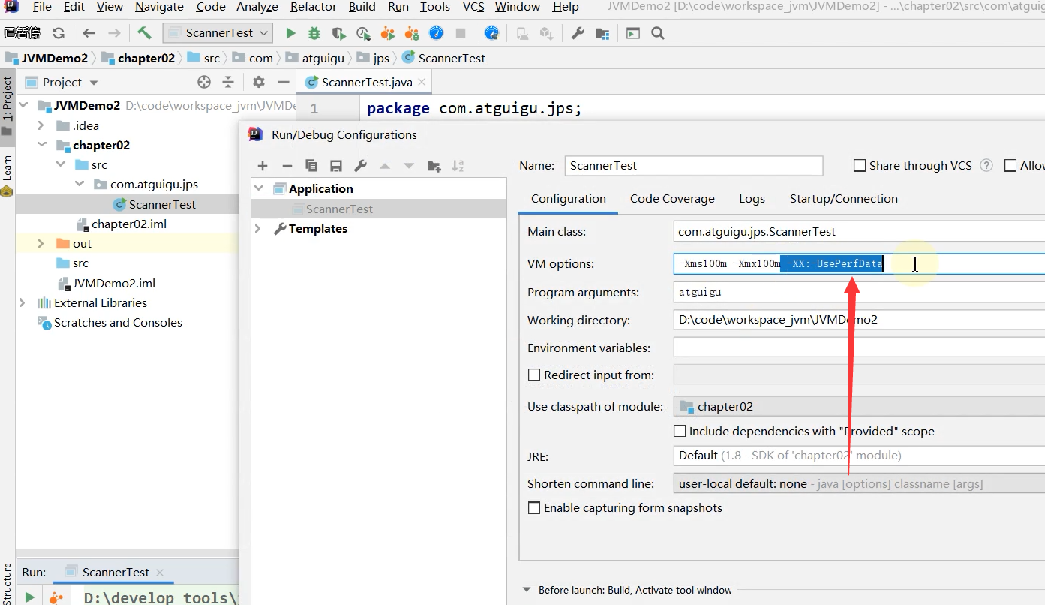This screenshot has height=605, width=1045.
Task: Click the locate/scroll from source target icon
Action: tap(203, 82)
